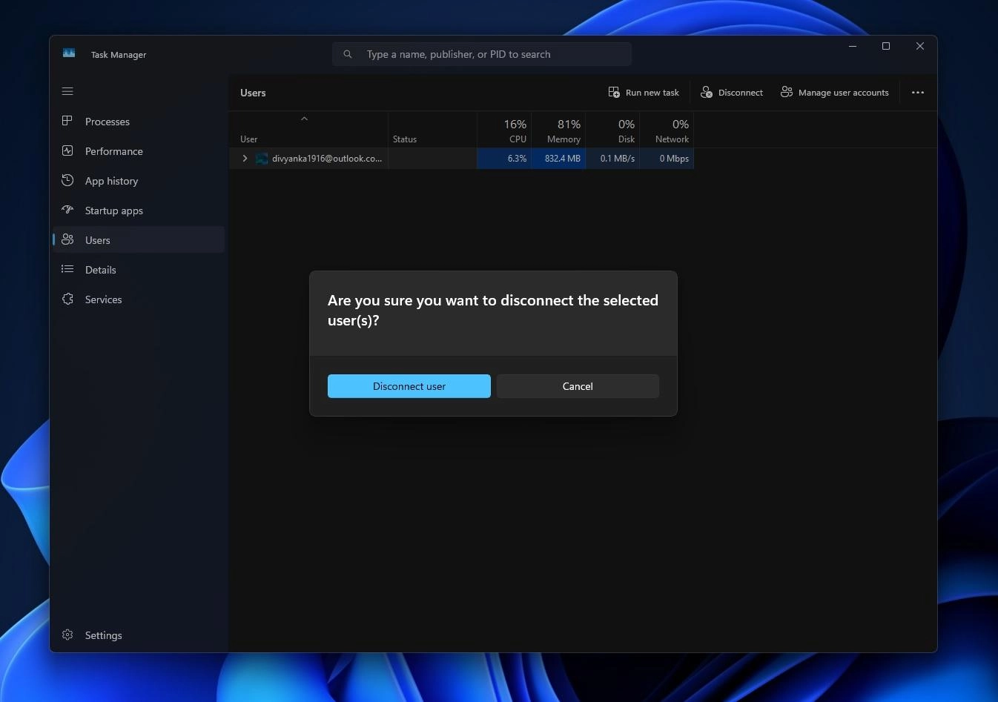Cancel the disconnect dialog
The height and width of the screenshot is (702, 998).
point(578,385)
